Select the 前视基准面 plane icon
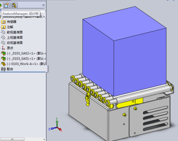The width and height of the screenshot is (178, 141). (x=3, y=32)
